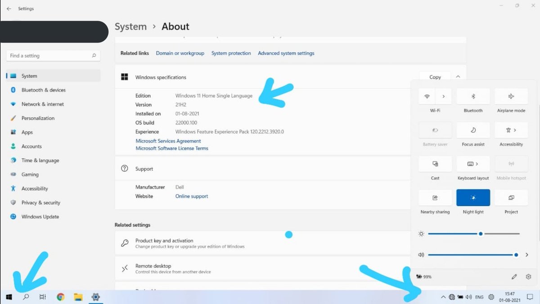Open Gaming settings category
This screenshot has width=540, height=304.
[x=54, y=174]
